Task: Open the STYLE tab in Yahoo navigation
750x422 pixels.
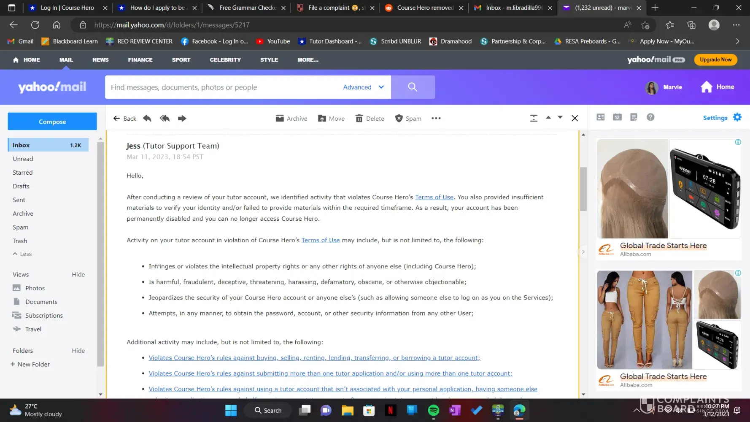Action: coord(269,60)
